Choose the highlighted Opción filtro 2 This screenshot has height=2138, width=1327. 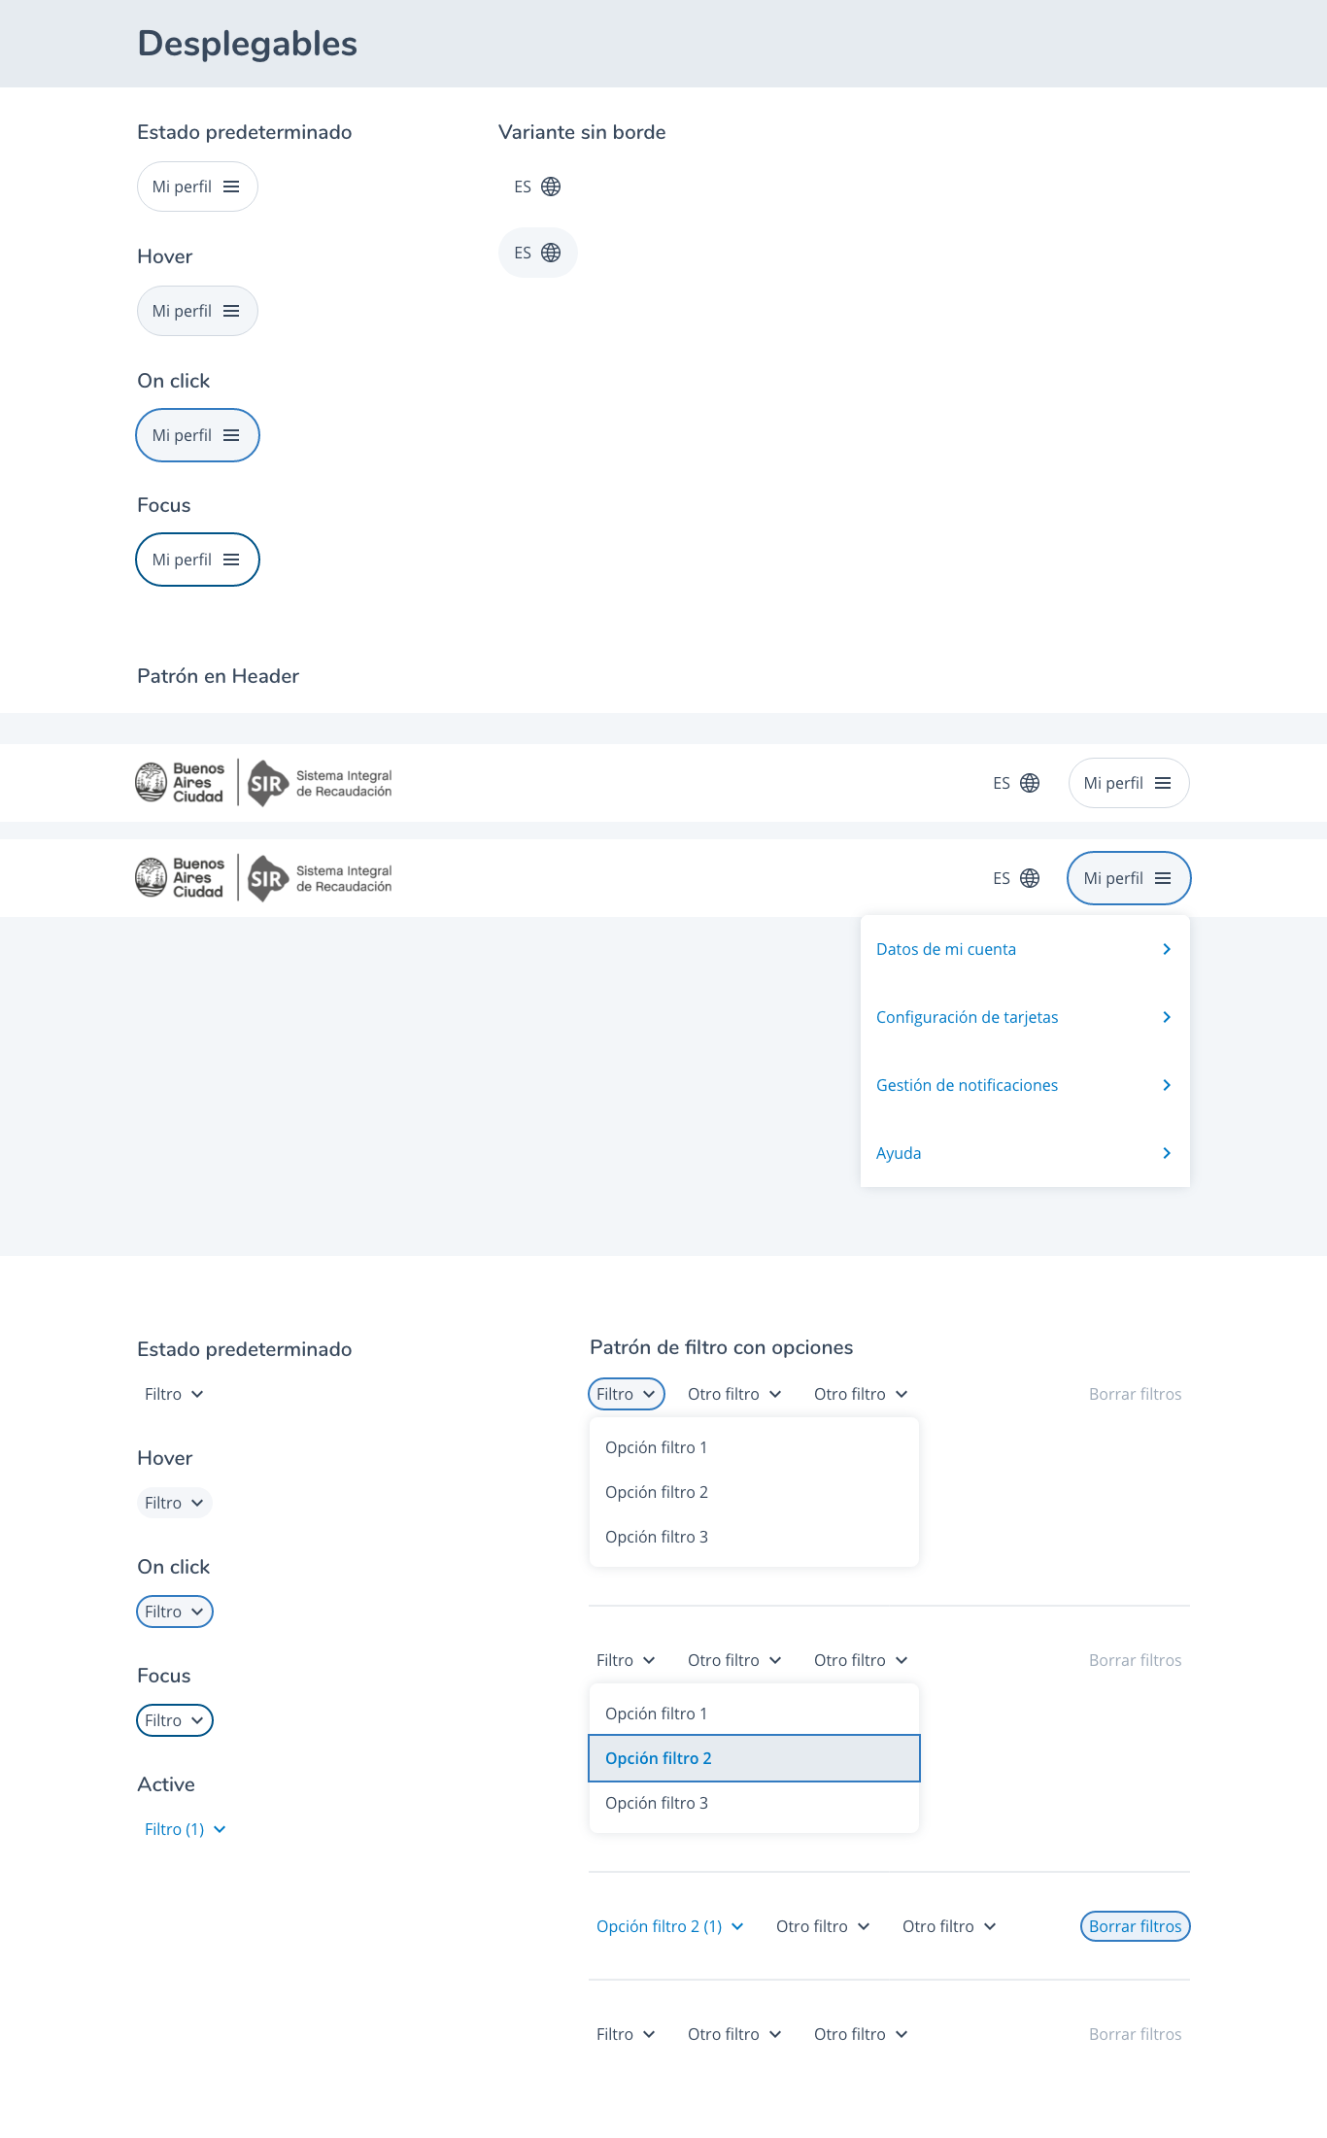[x=754, y=1758]
